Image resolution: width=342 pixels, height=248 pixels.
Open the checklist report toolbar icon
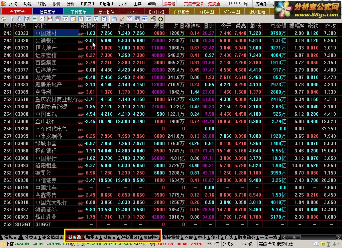coord(27,19)
